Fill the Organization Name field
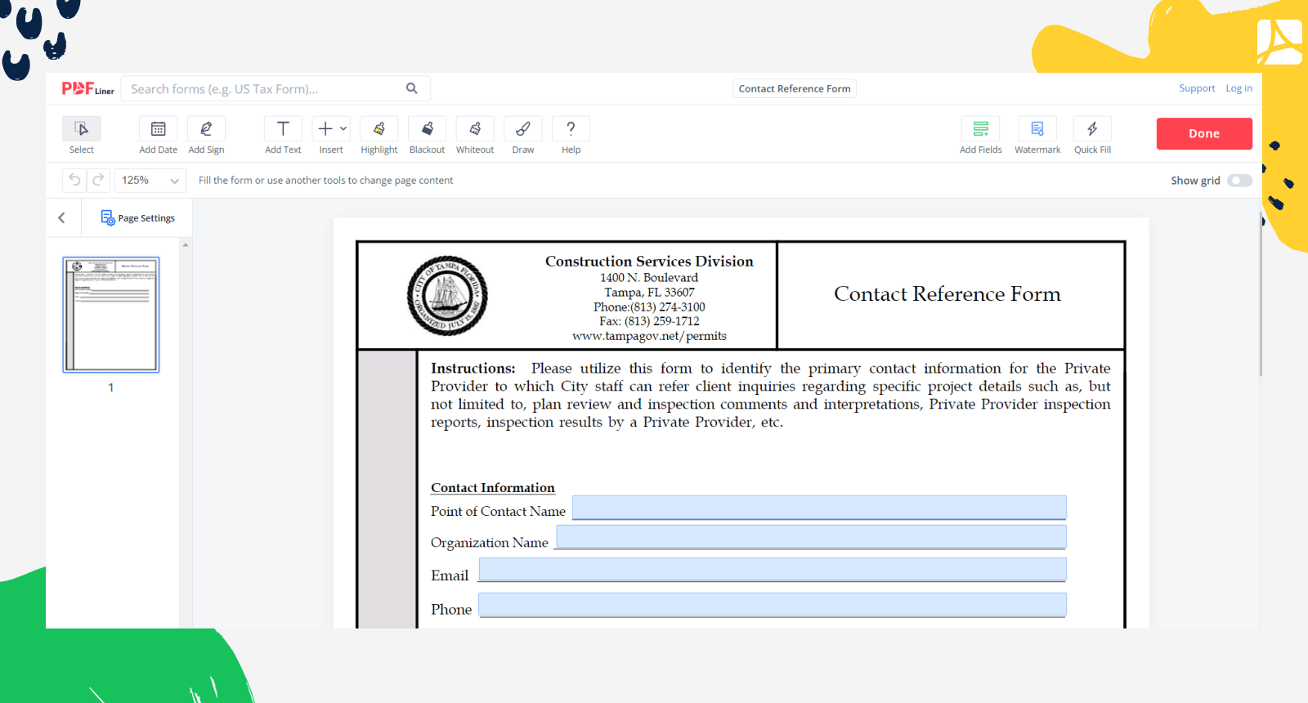This screenshot has width=1308, height=703. tap(811, 537)
